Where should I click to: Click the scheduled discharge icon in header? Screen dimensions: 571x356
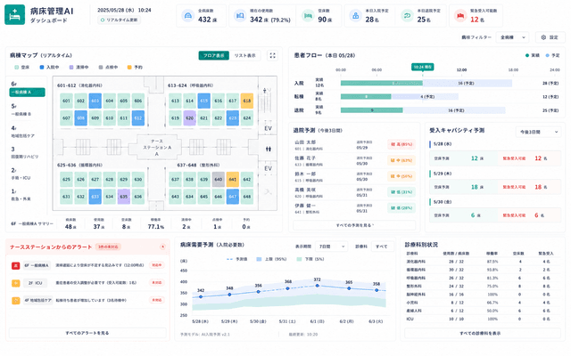tap(407, 16)
